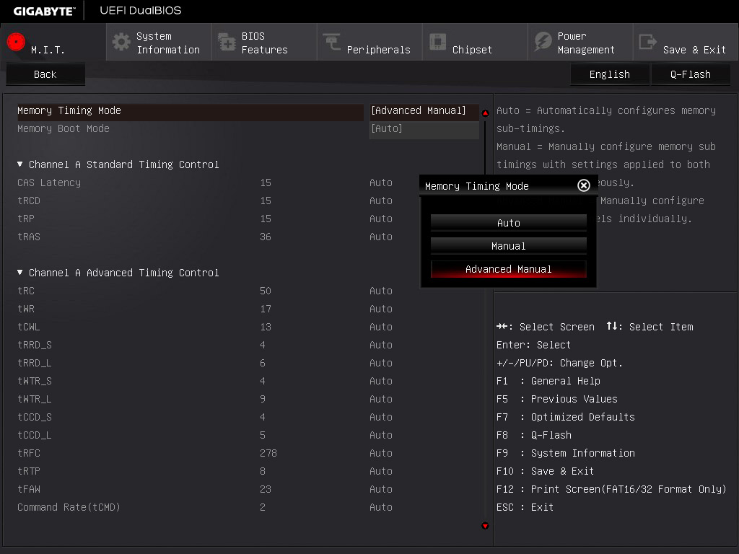Viewport: 739px width, 554px height.
Task: Select Command Rate(tCMD) Auto value
Action: 381,507
